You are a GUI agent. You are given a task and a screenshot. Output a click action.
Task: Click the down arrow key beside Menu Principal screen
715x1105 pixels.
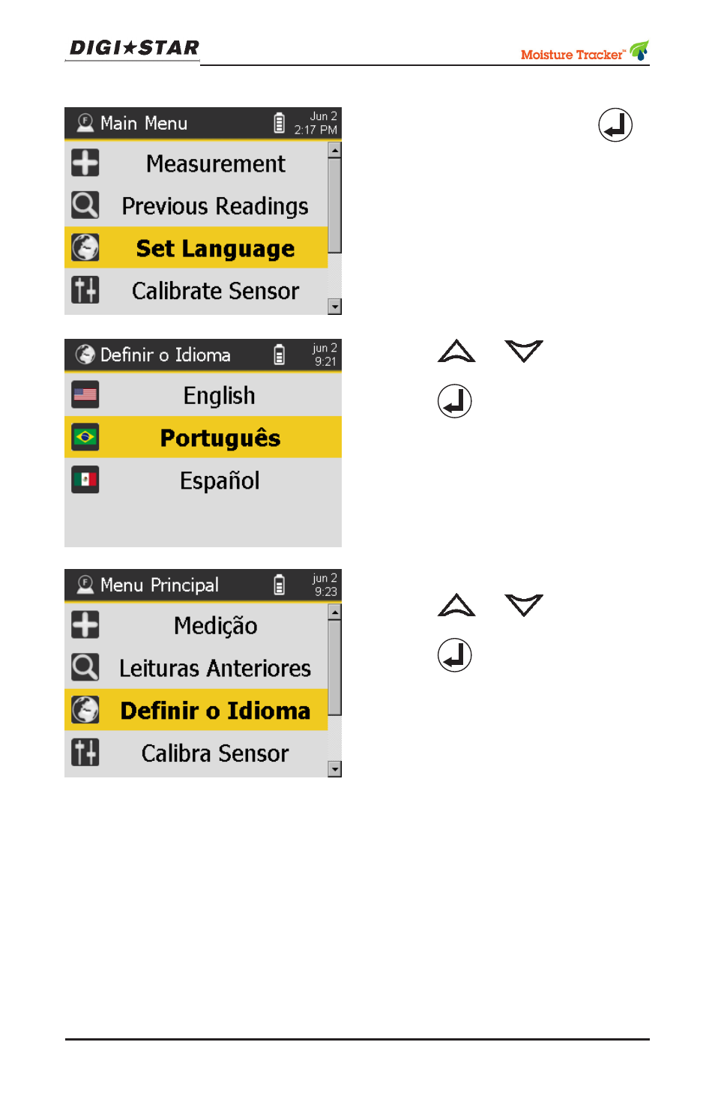pos(524,604)
